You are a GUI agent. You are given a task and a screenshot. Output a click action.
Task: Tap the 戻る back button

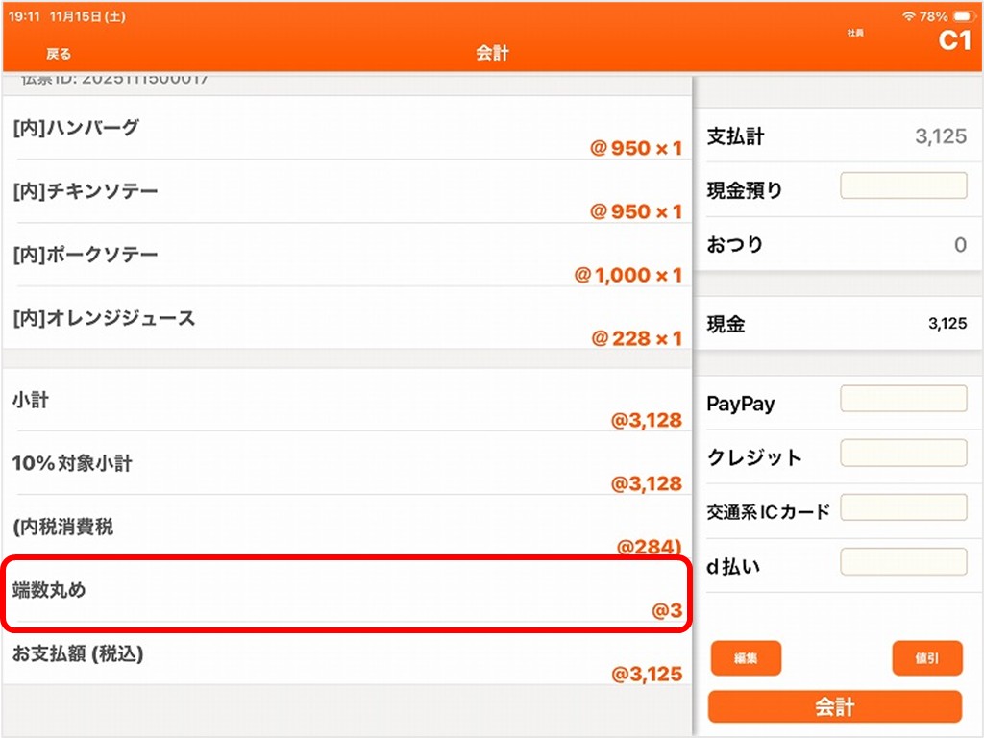59,54
